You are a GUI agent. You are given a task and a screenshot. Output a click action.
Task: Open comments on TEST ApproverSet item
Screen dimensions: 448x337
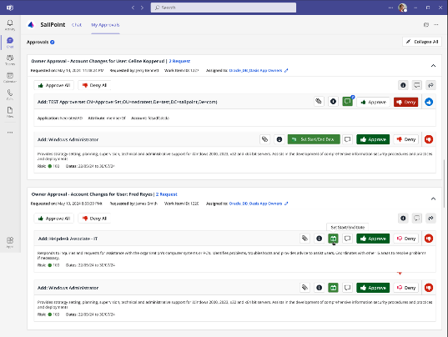coord(347,102)
